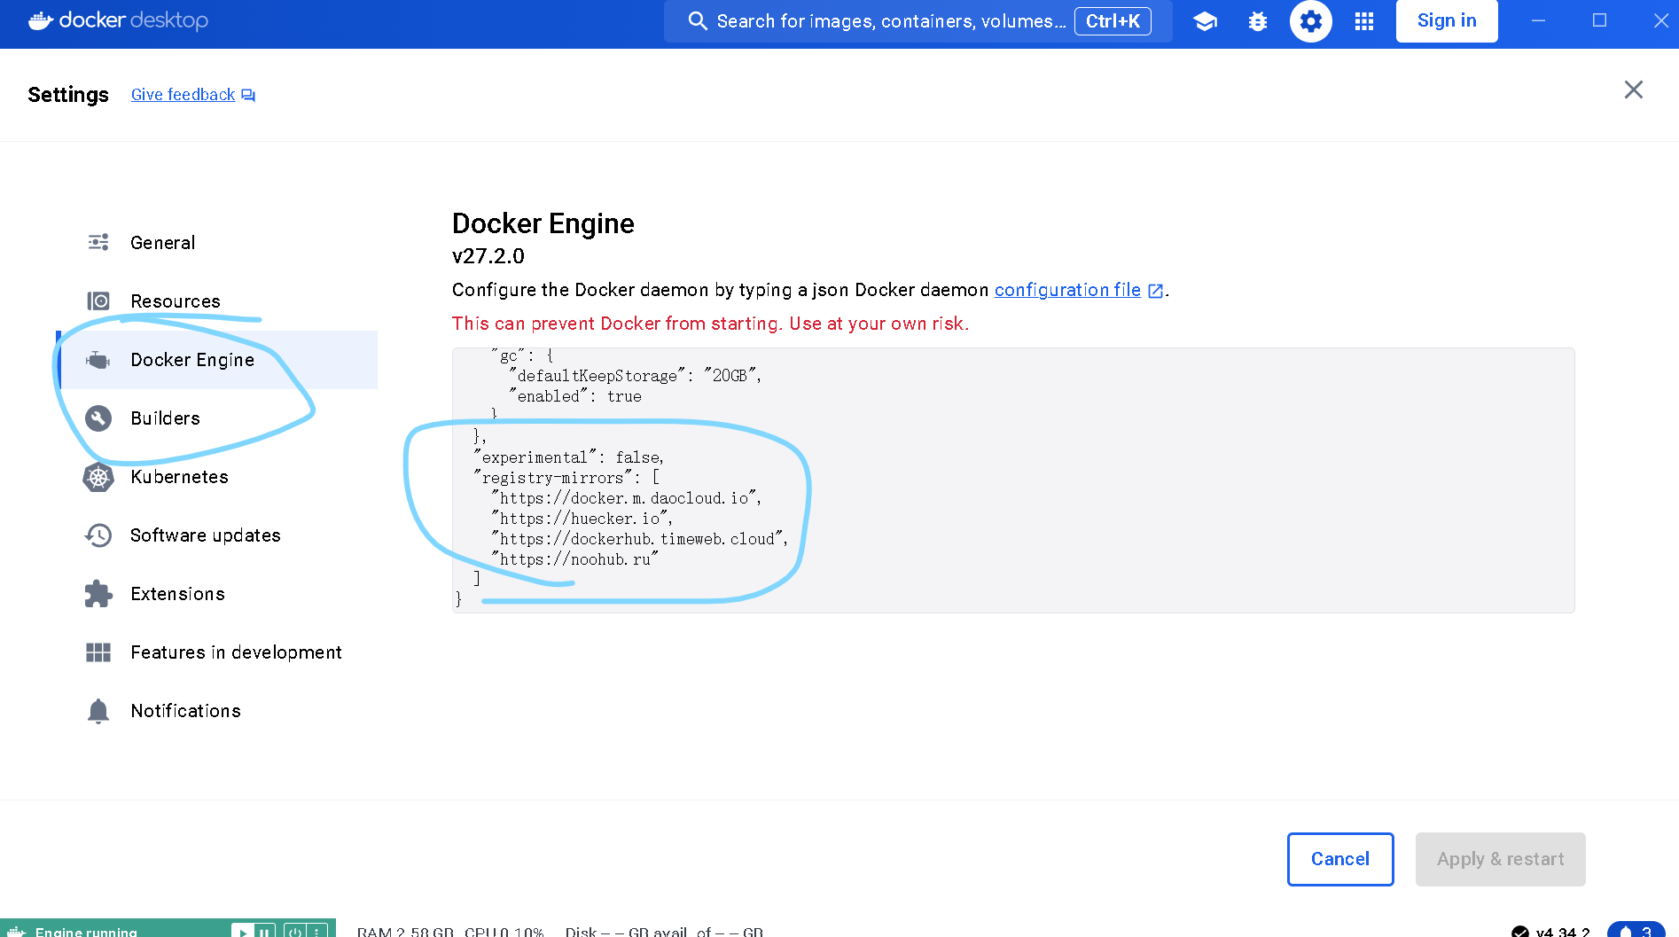Select the Kubernetes settings section
1679x937 pixels.
coord(179,477)
